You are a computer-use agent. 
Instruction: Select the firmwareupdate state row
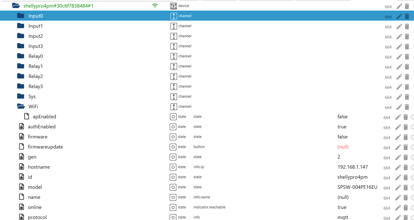pos(207,146)
